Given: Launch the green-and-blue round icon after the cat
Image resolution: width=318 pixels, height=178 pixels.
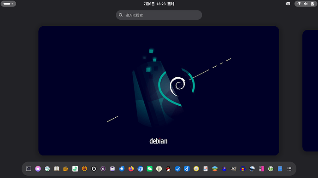Looking at the screenshot, I should tap(47, 169).
